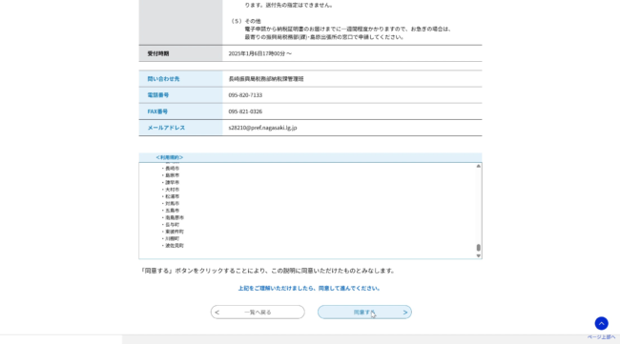Click 諫早市 in the terms list
This screenshot has width=620, height=344.
click(x=172, y=182)
